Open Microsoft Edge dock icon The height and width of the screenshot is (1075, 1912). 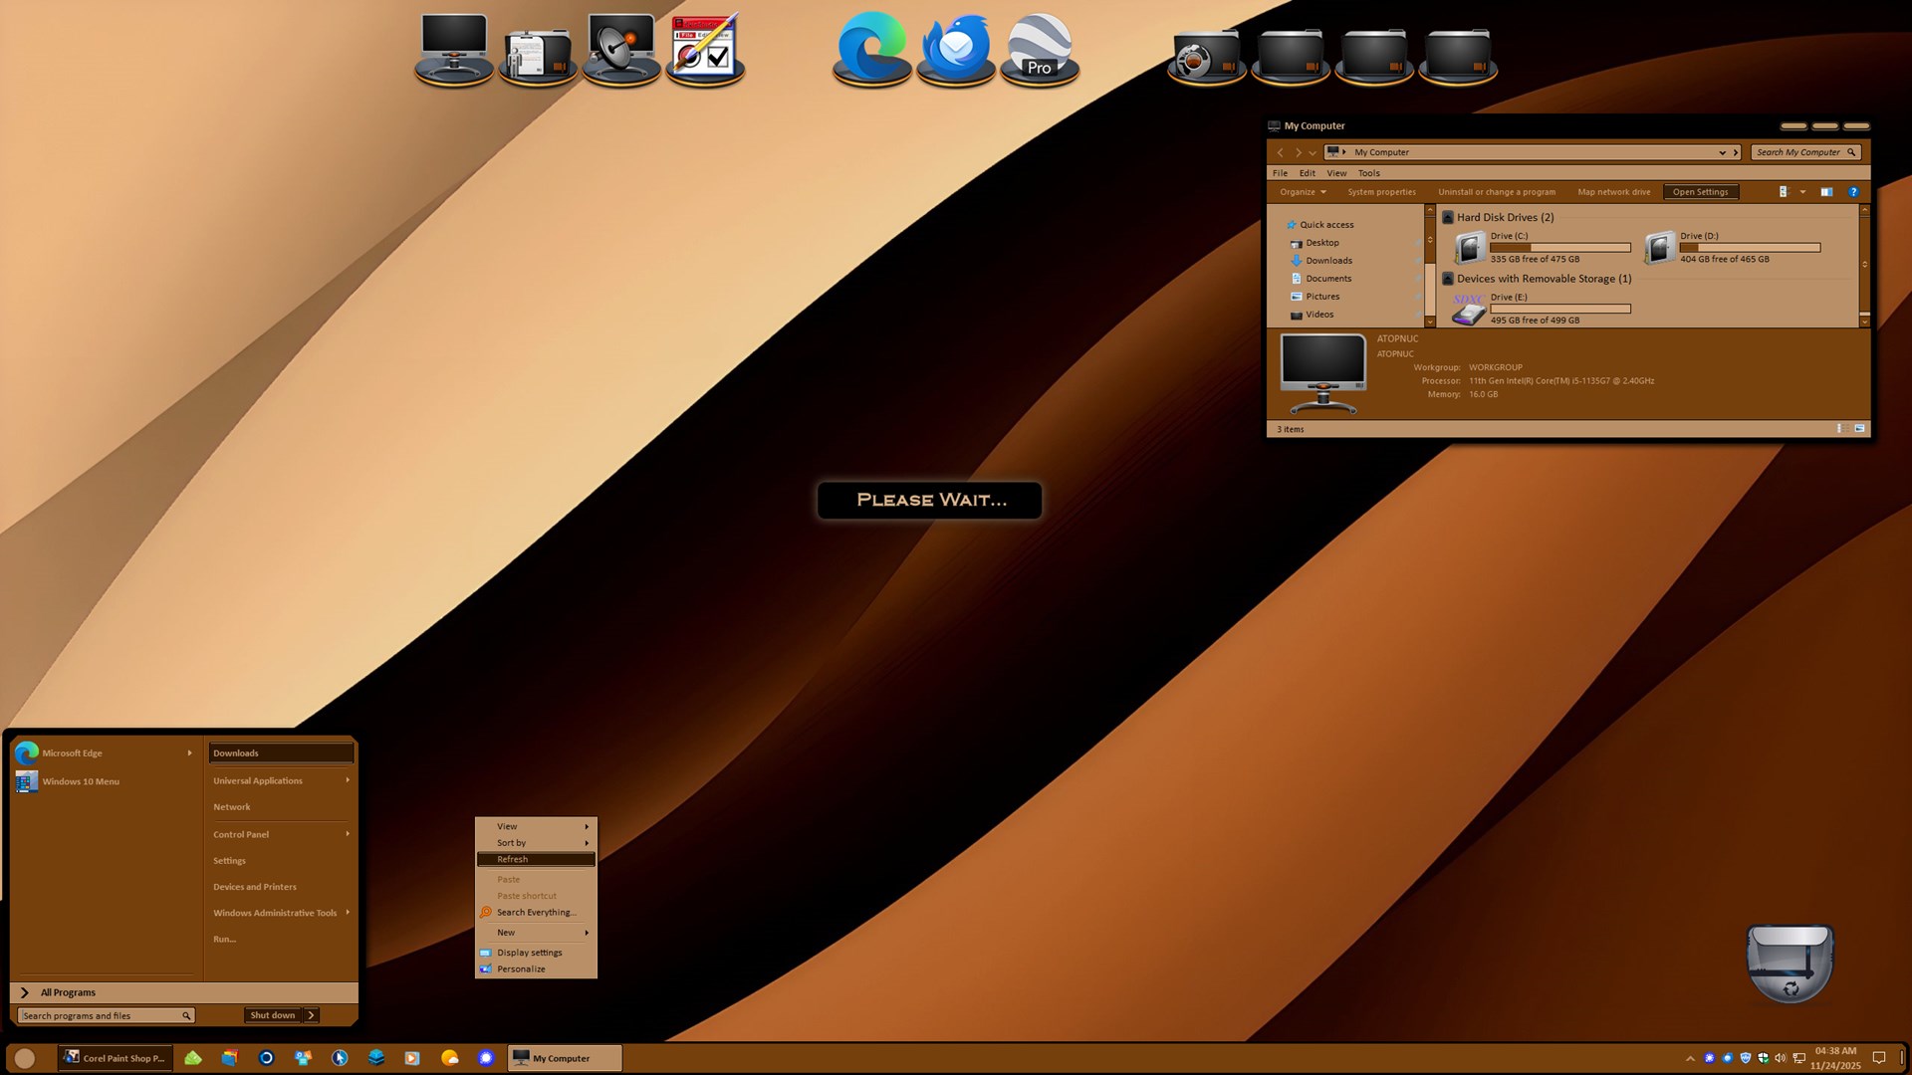tap(871, 48)
